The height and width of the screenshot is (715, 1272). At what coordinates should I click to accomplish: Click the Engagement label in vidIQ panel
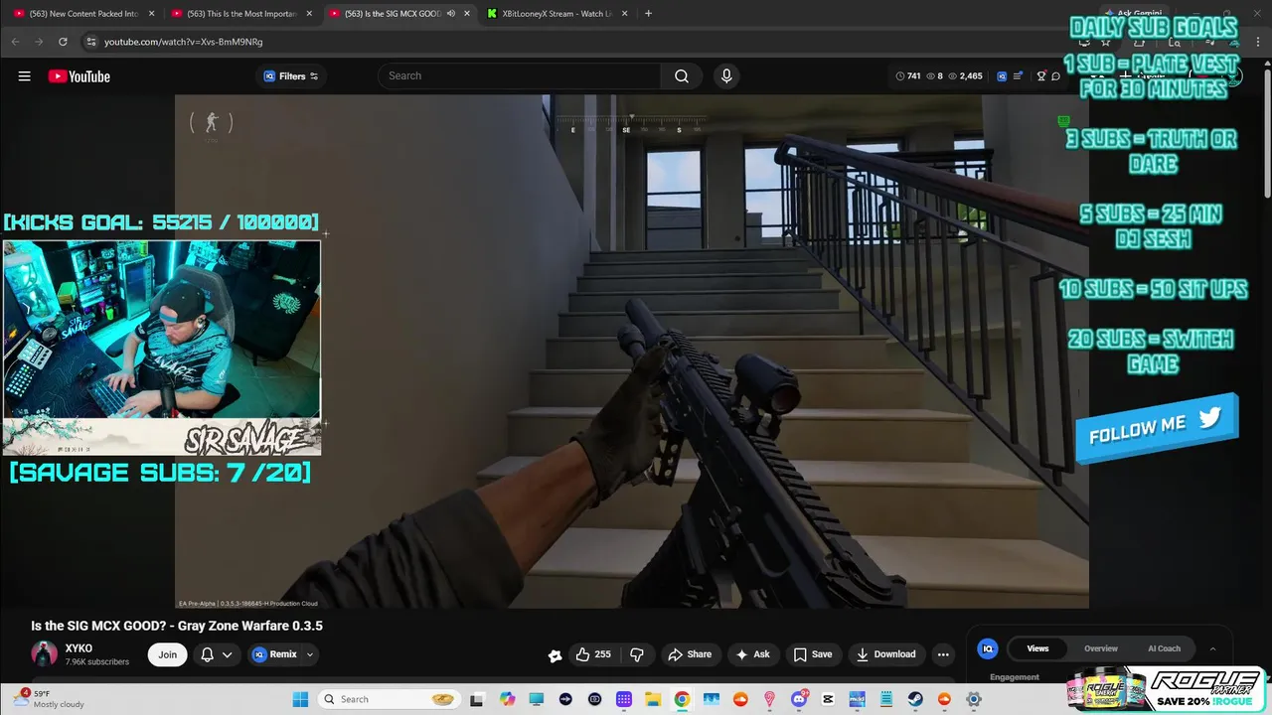click(1015, 677)
